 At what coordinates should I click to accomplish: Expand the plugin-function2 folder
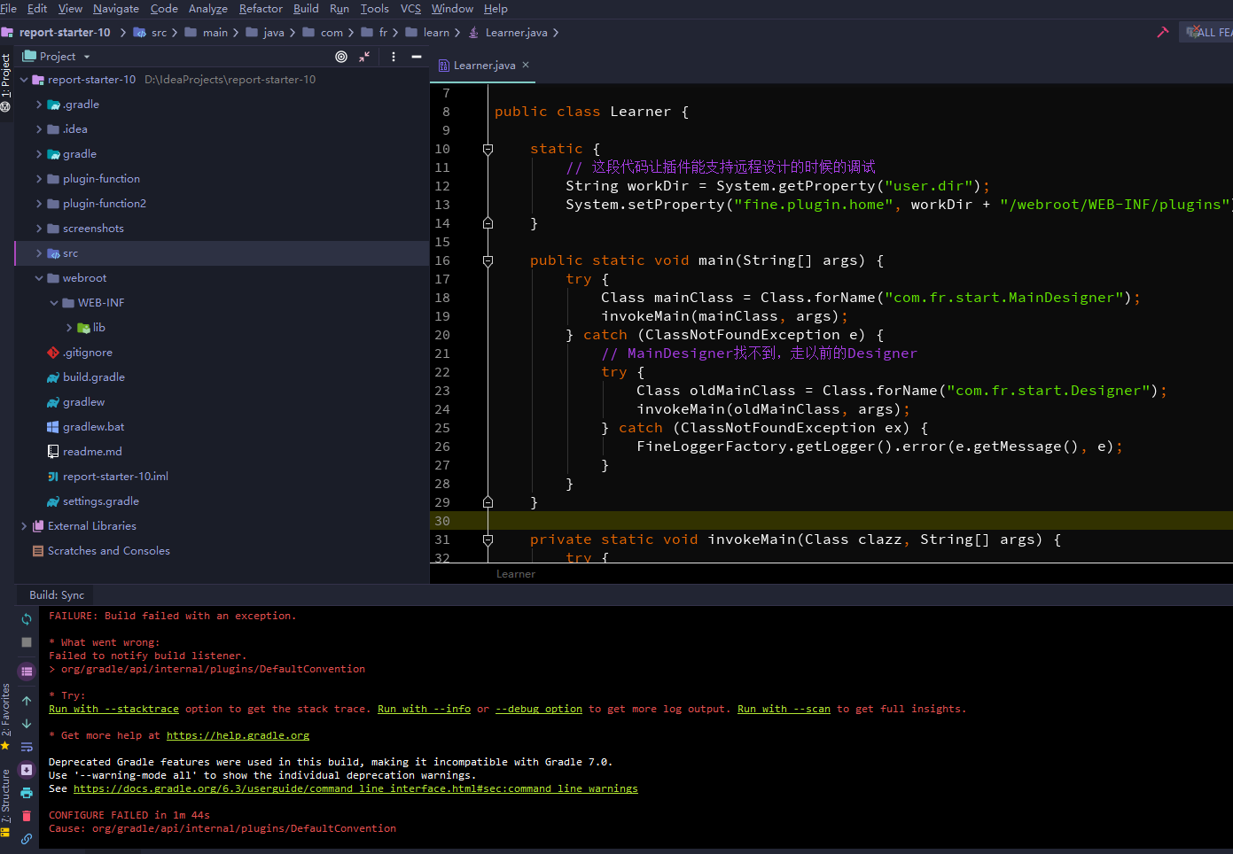[39, 204]
